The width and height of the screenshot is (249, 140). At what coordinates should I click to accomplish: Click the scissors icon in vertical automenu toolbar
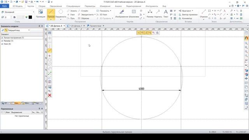[50, 91]
